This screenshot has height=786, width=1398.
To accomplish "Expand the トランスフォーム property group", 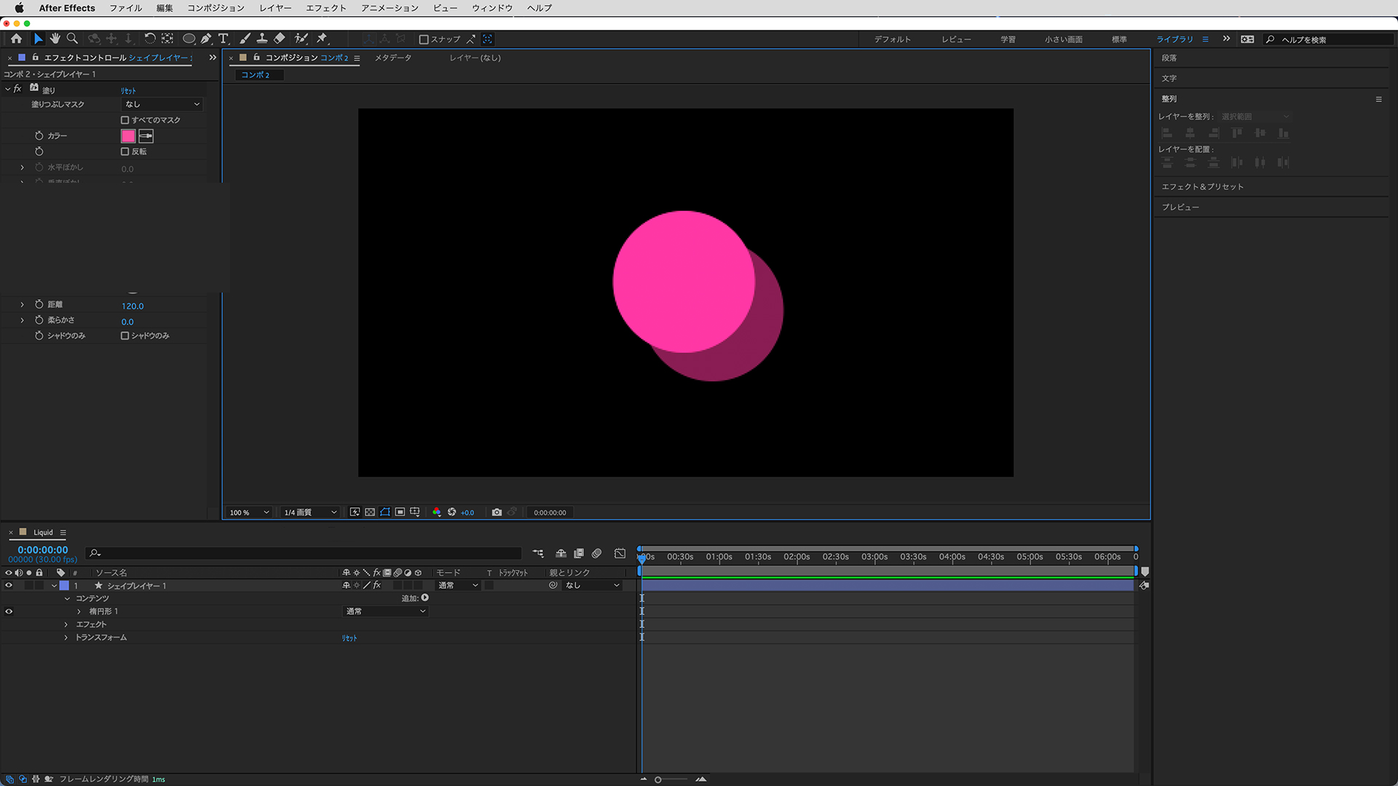I will coord(66,638).
